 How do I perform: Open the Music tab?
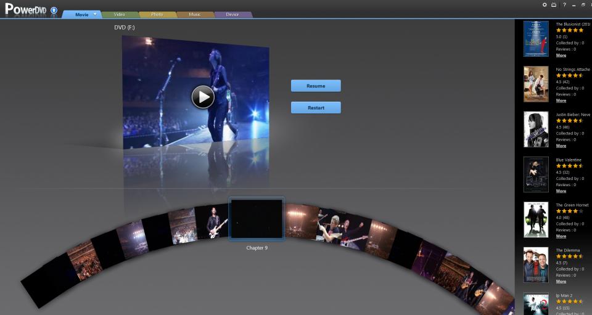195,14
